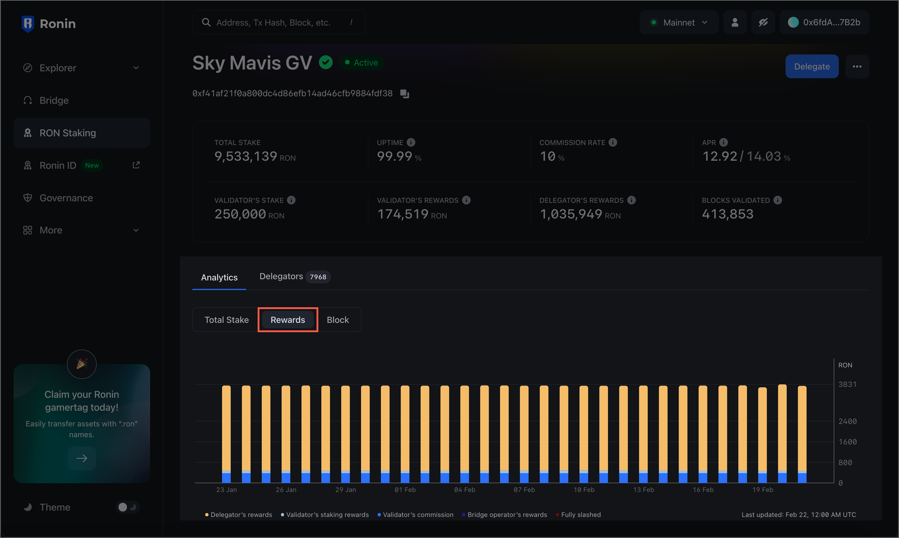This screenshot has height=538, width=899.
Task: Select the Block chart view
Action: (x=338, y=320)
